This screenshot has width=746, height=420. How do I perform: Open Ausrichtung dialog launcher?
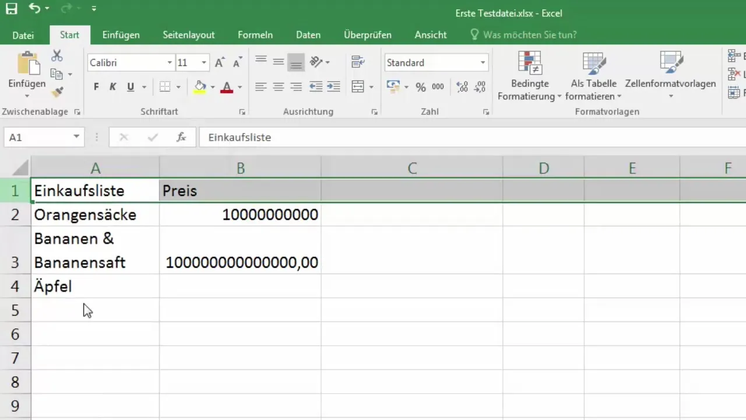point(375,112)
